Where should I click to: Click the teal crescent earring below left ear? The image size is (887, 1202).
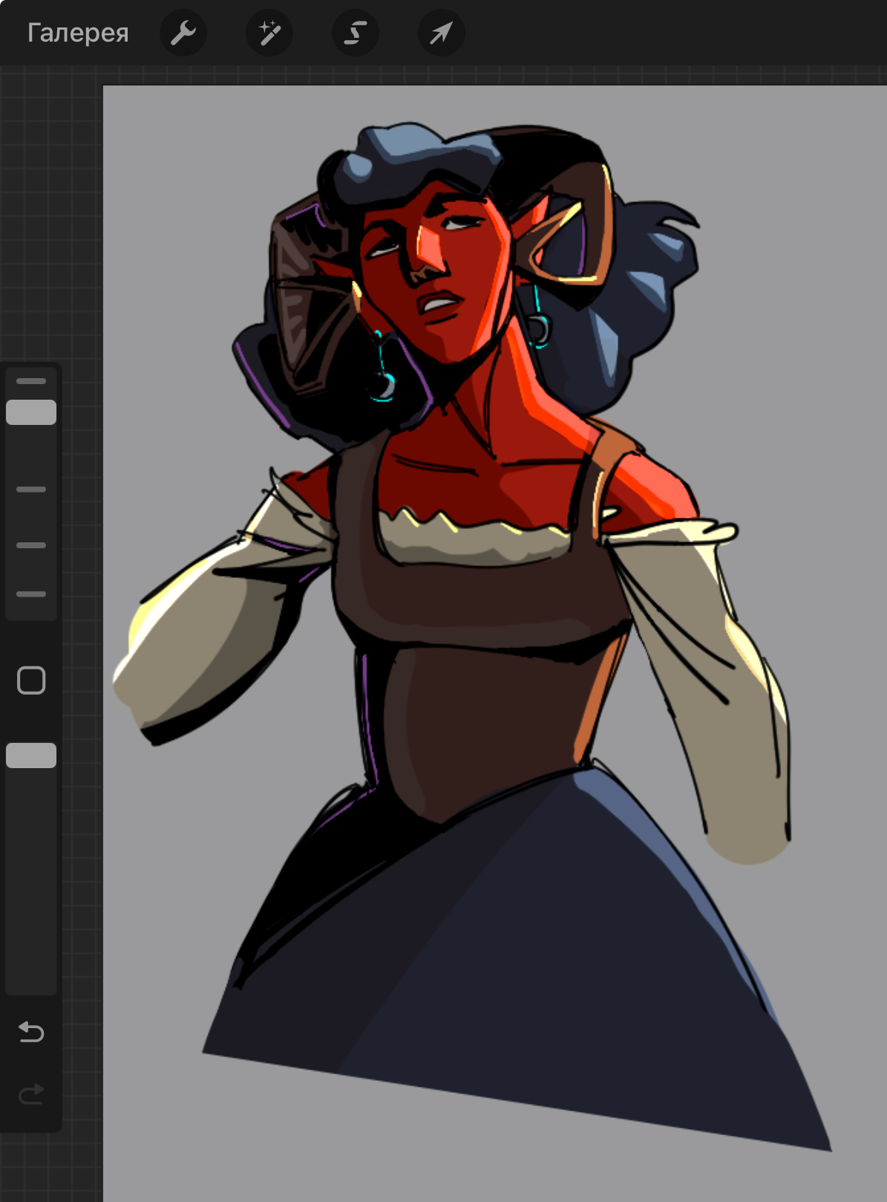tap(382, 386)
